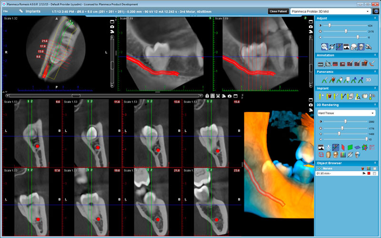This screenshot has height=238, width=381.
Task: Click the crown tooth icon in Implant panel
Action: coord(364,96)
